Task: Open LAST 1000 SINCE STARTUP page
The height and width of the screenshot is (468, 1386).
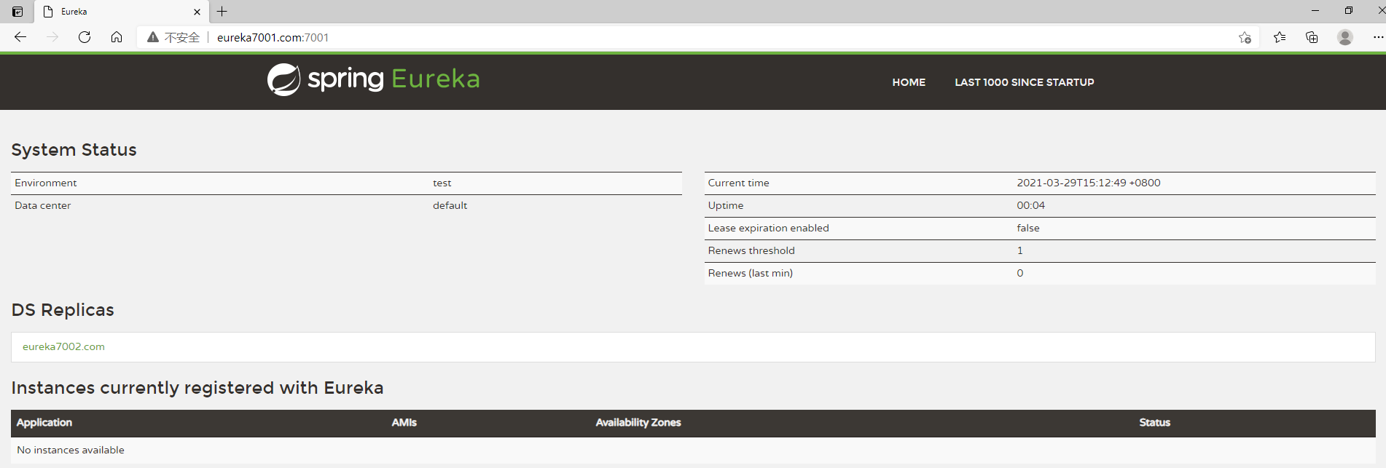Action: (1025, 82)
